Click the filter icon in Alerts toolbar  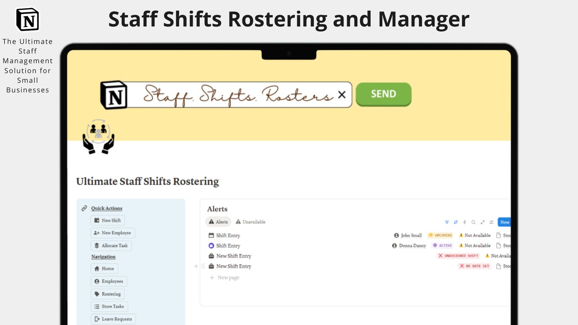click(x=447, y=222)
